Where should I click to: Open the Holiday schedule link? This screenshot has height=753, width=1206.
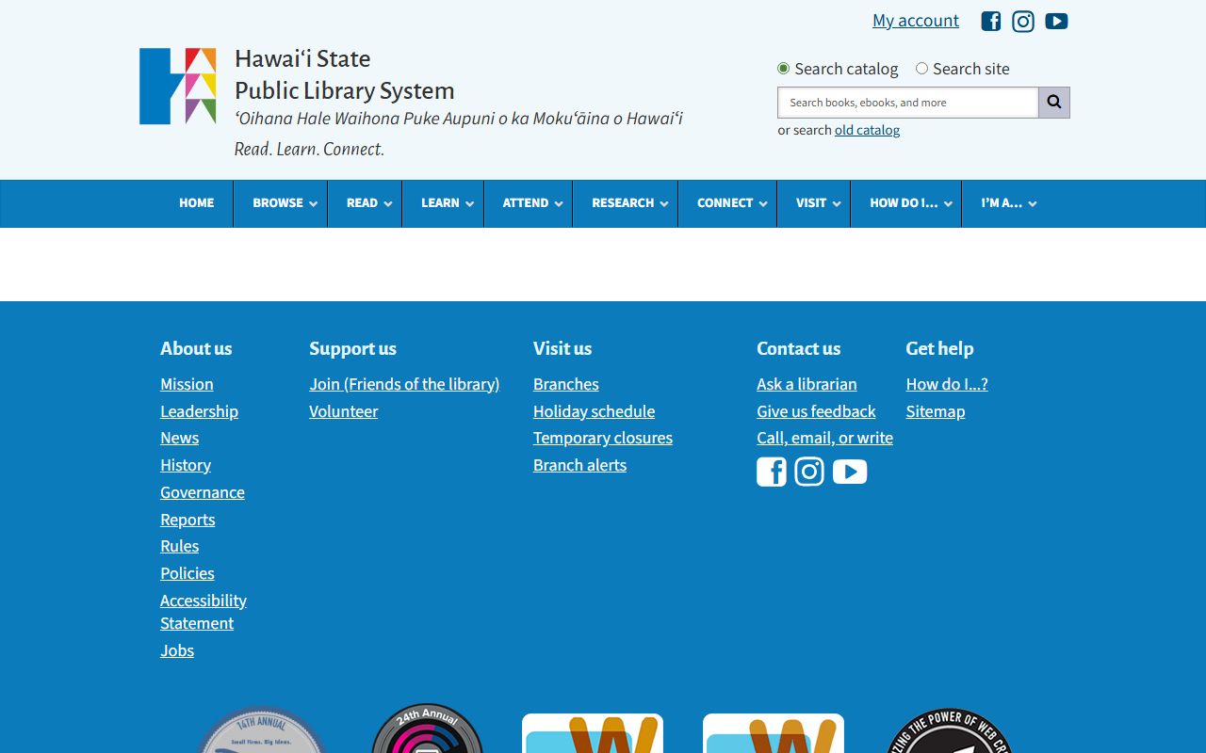(x=594, y=411)
